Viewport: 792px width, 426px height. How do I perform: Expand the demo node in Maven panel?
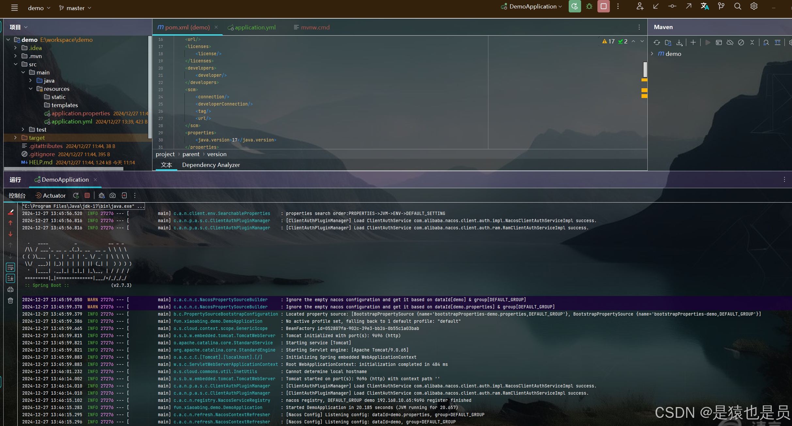652,54
